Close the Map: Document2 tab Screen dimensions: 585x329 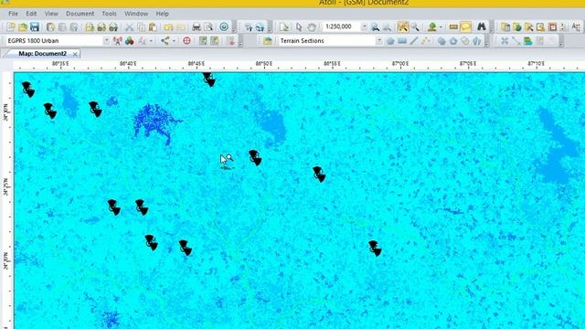tap(75, 54)
